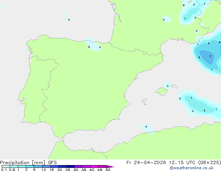The height and width of the screenshot is (171, 221).
Task: Select the 1–2 mm legend color swatch
Action: pos(22,166)
